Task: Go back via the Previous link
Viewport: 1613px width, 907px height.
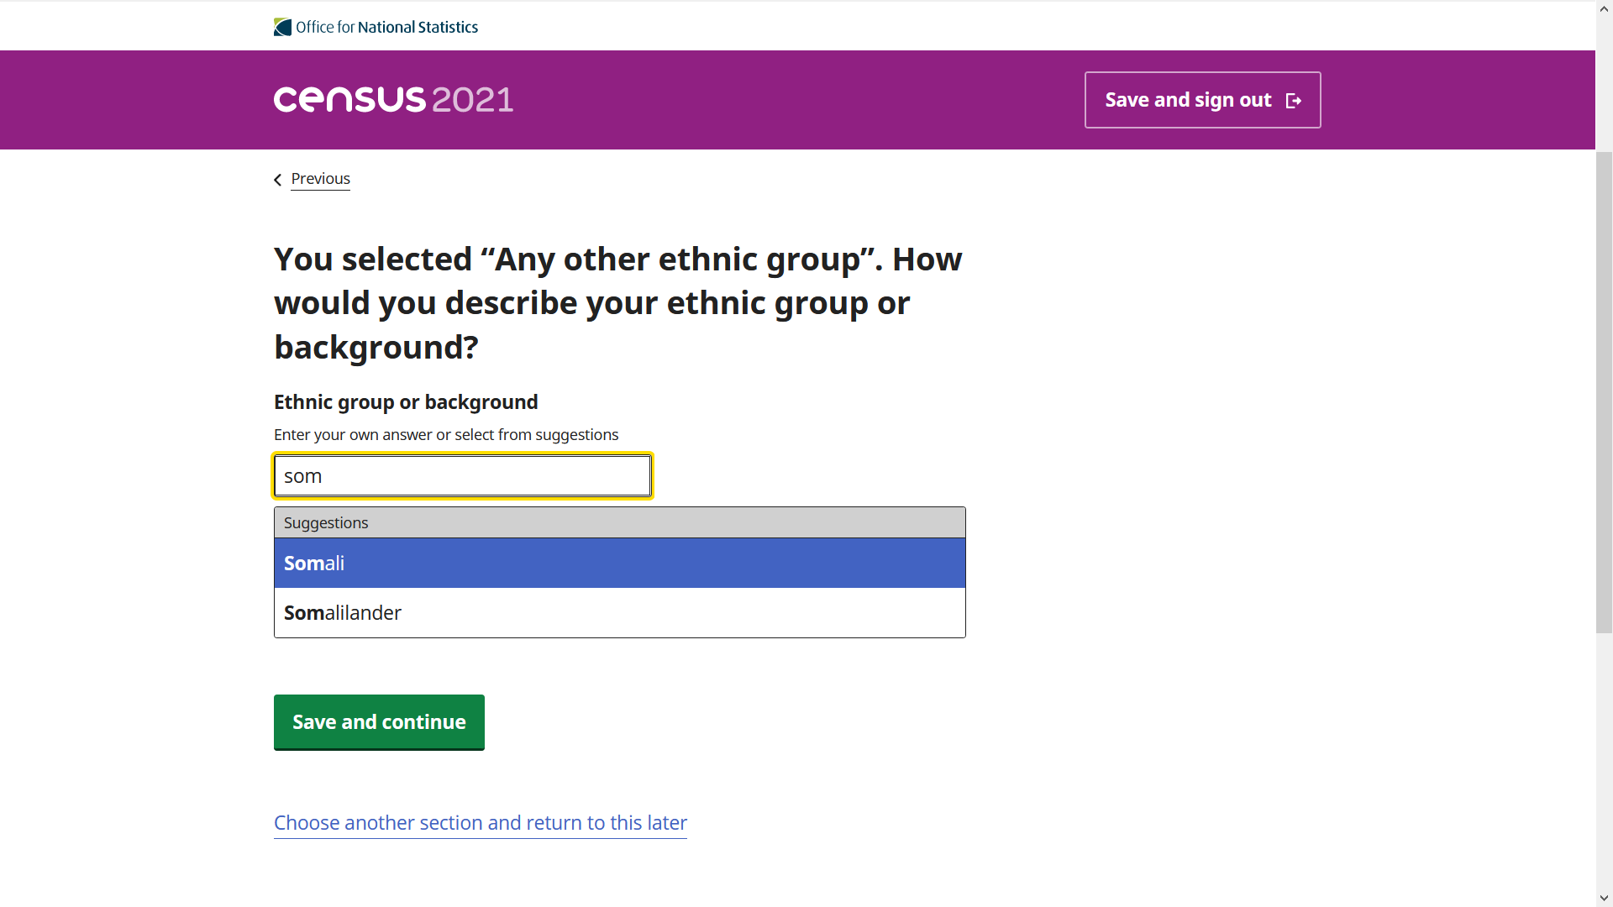Action: pyautogui.click(x=320, y=179)
